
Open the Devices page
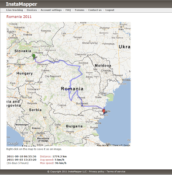[x=32, y=10]
